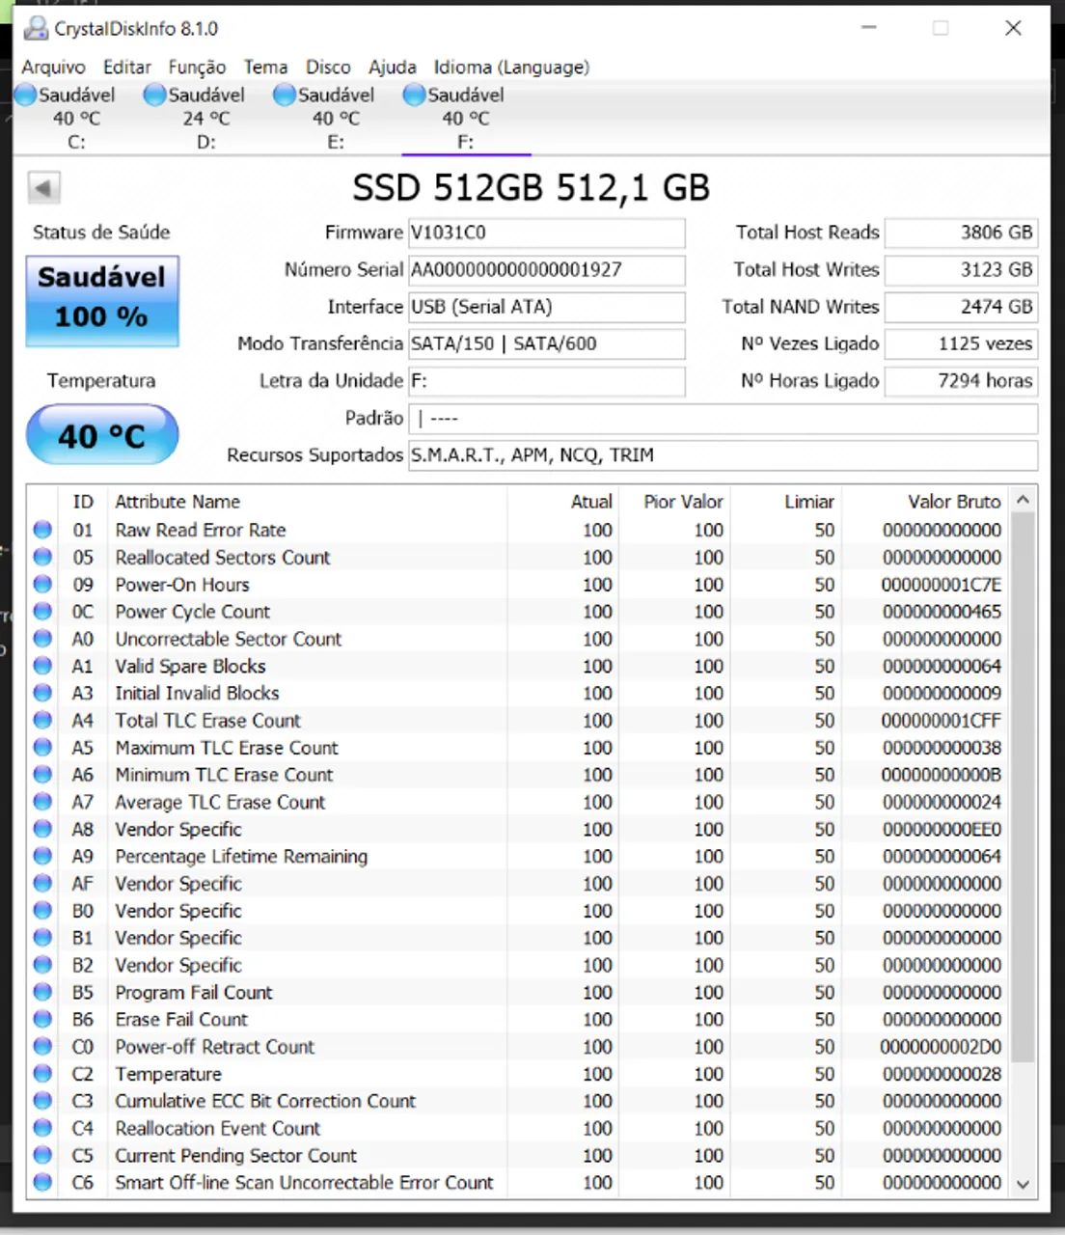The height and width of the screenshot is (1235, 1065).
Task: Open the Editar menu
Action: (x=127, y=68)
